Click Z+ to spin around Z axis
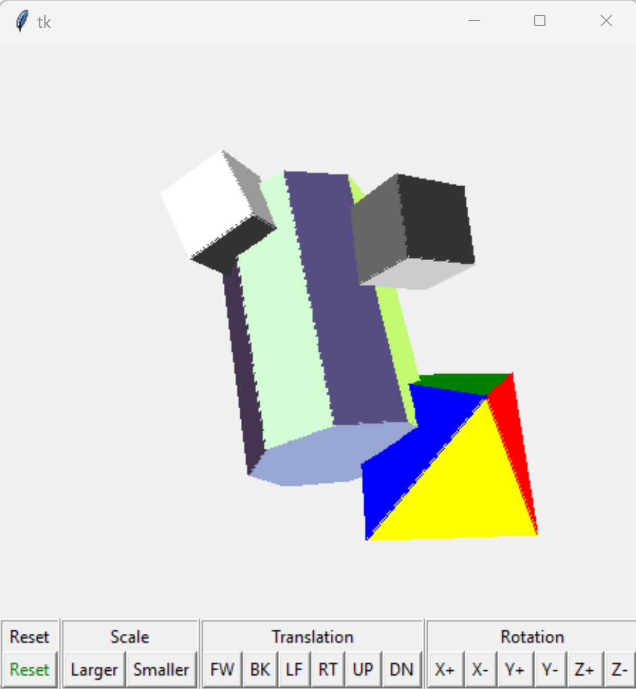This screenshot has width=636, height=689. [584, 669]
